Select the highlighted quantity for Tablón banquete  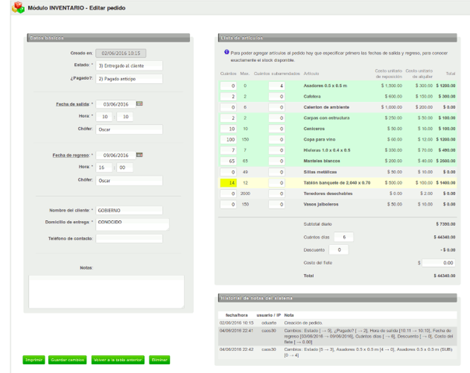[227, 183]
